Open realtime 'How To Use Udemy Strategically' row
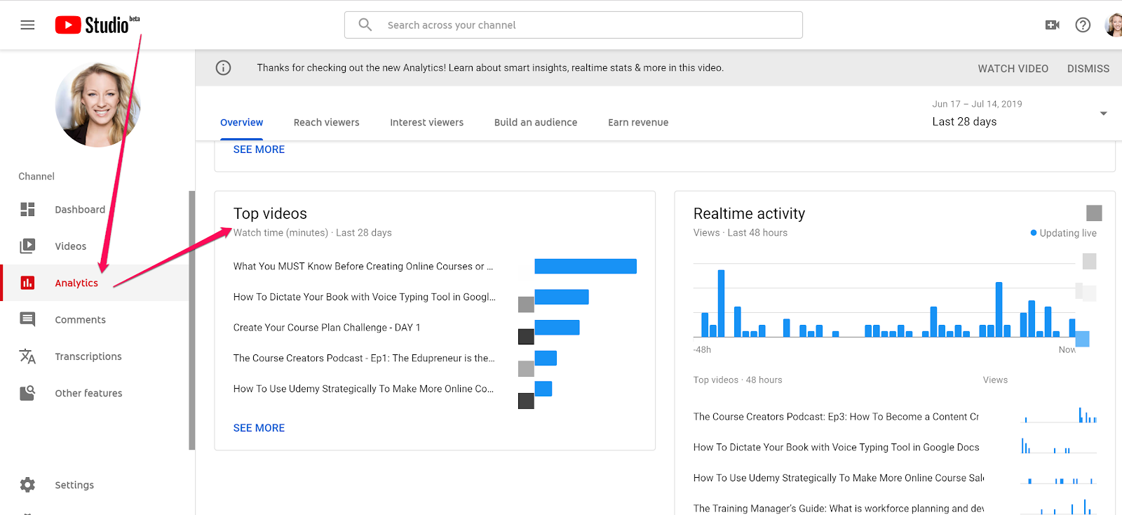Screen dimensions: 1122x515 click(x=839, y=477)
